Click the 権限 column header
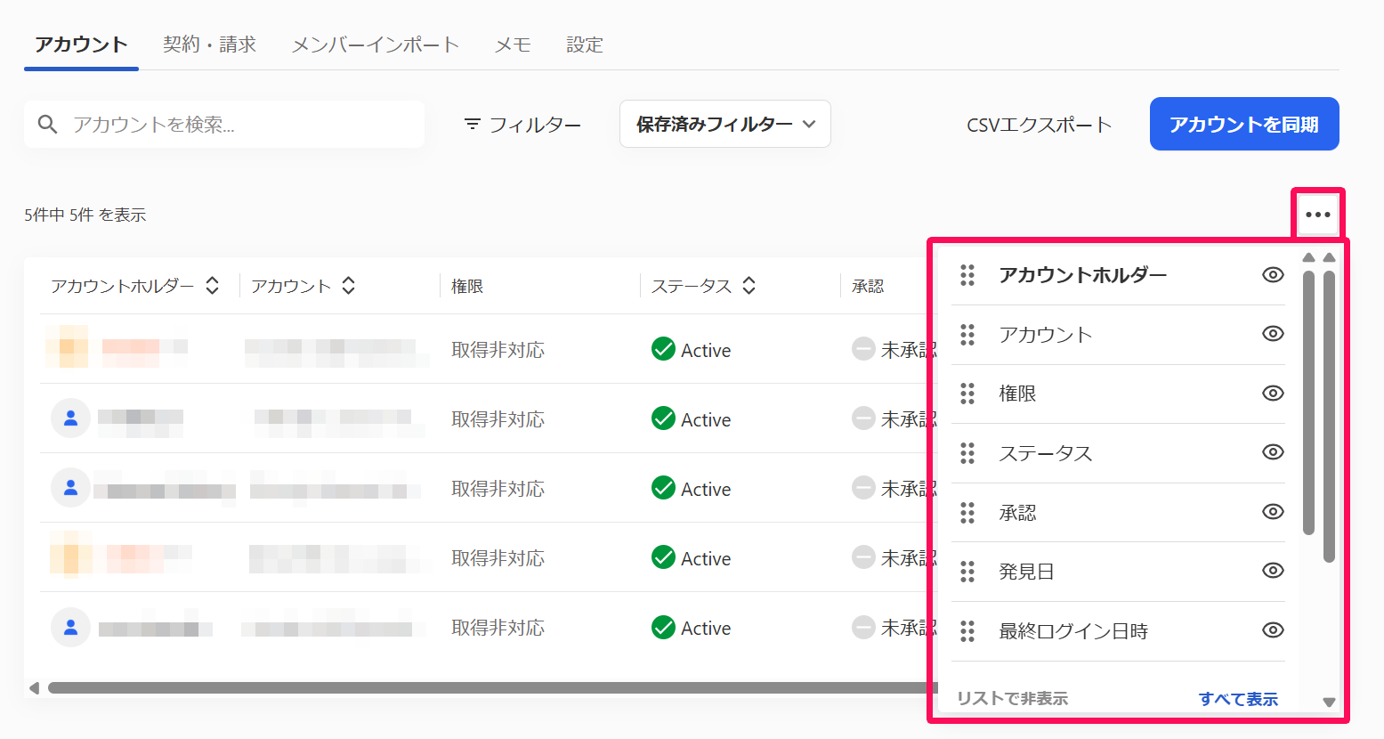1384x739 pixels. point(467,286)
